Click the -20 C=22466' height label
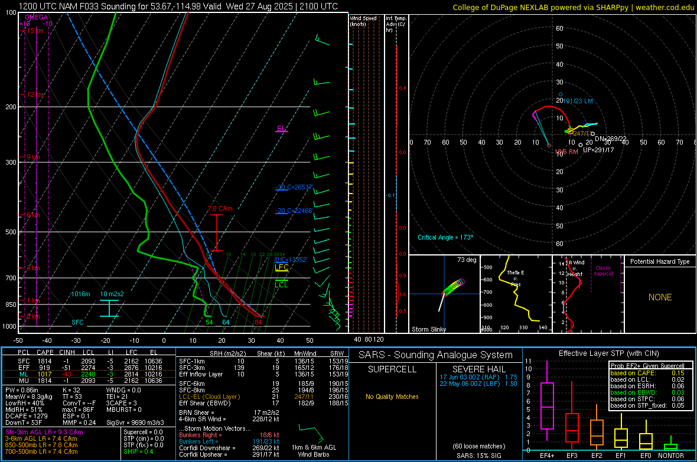The height and width of the screenshot is (462, 697). click(294, 211)
